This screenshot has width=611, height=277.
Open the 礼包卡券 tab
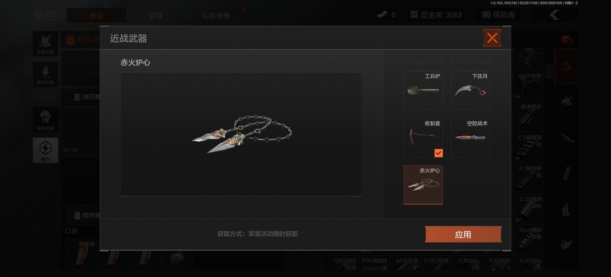(x=216, y=16)
